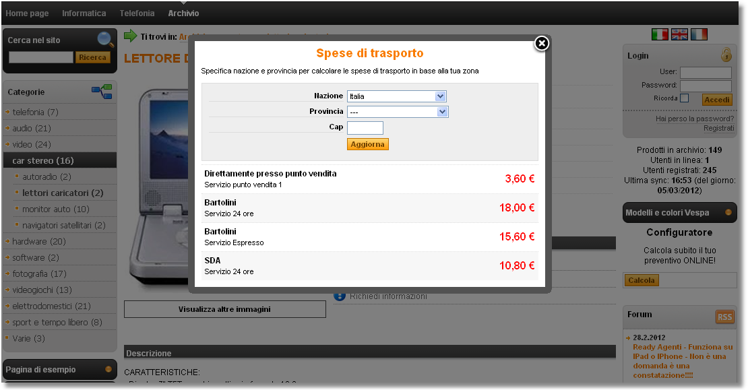Expand the Pagina di esempio panel
This screenshot has width=748, height=392.
pos(59,370)
